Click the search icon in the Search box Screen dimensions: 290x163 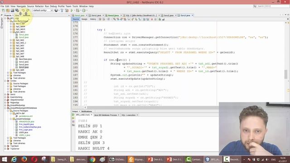tap(255, 6)
